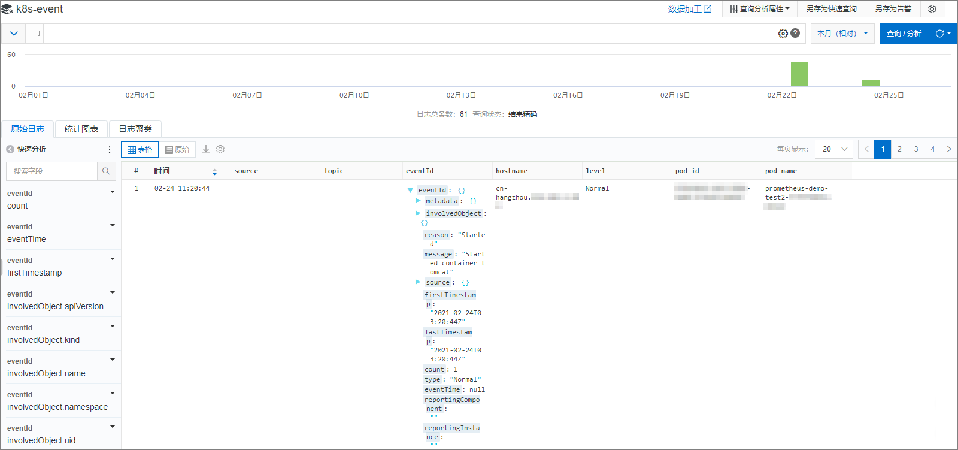Open query analysis attributes dropdown

760,9
